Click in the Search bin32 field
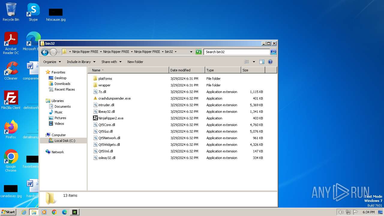Viewport: 384px width, 216px height. [237, 52]
